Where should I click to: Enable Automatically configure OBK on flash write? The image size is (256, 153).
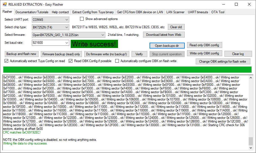click(117, 61)
